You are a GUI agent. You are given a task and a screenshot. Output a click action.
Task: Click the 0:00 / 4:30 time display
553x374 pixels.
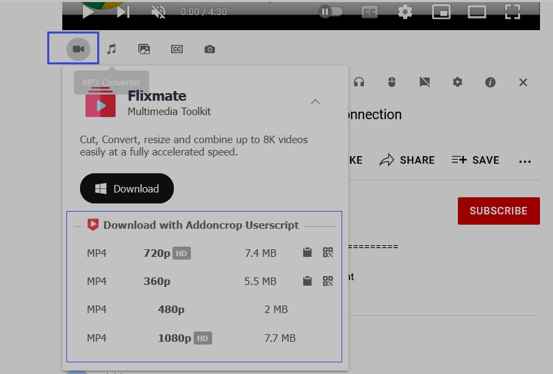pyautogui.click(x=203, y=12)
